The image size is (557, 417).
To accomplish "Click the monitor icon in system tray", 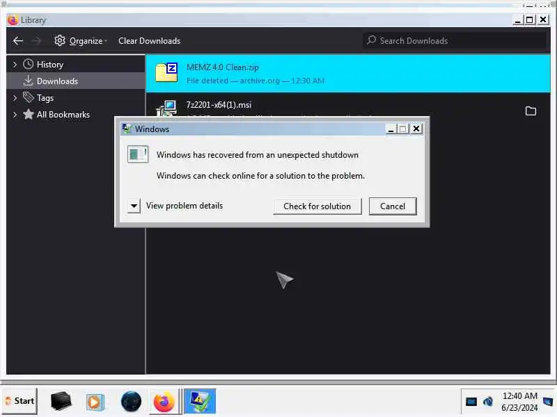I will click(471, 402).
